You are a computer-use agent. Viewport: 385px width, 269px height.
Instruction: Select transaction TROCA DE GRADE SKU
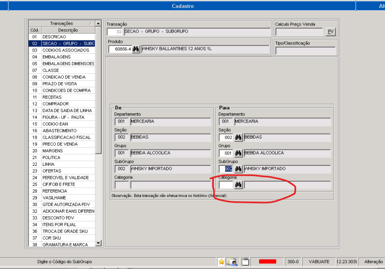point(62,231)
